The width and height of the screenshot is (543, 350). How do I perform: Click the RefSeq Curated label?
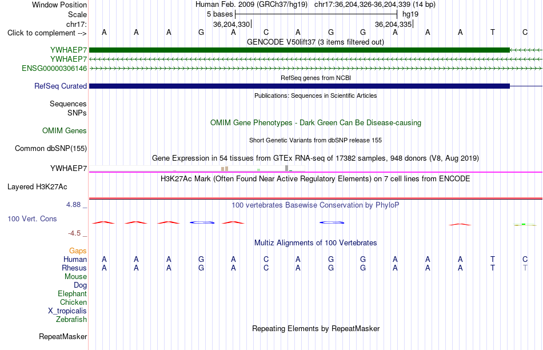[x=60, y=86]
